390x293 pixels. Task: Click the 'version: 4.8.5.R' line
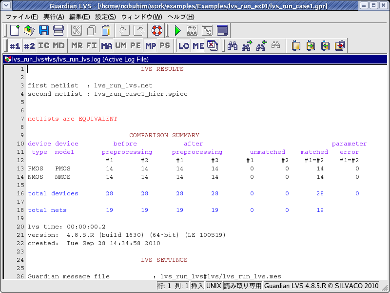(x=127, y=235)
